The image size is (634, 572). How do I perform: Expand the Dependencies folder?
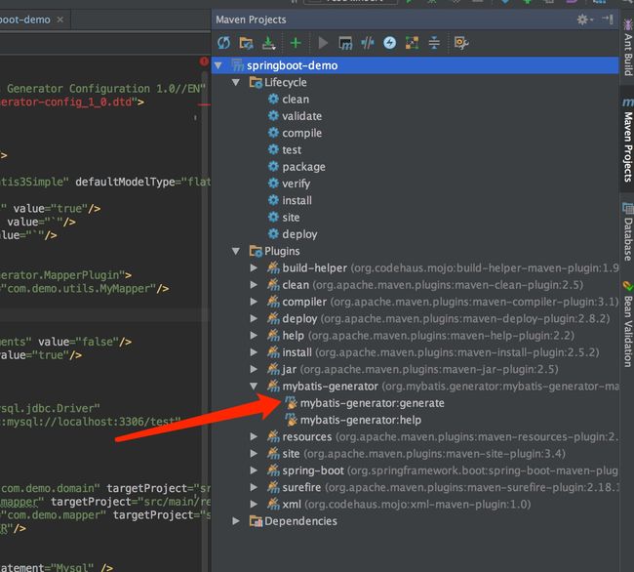point(236,521)
